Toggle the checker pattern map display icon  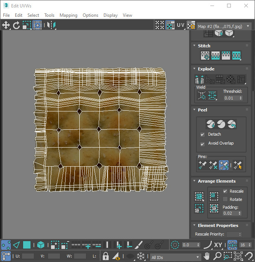coord(170,25)
